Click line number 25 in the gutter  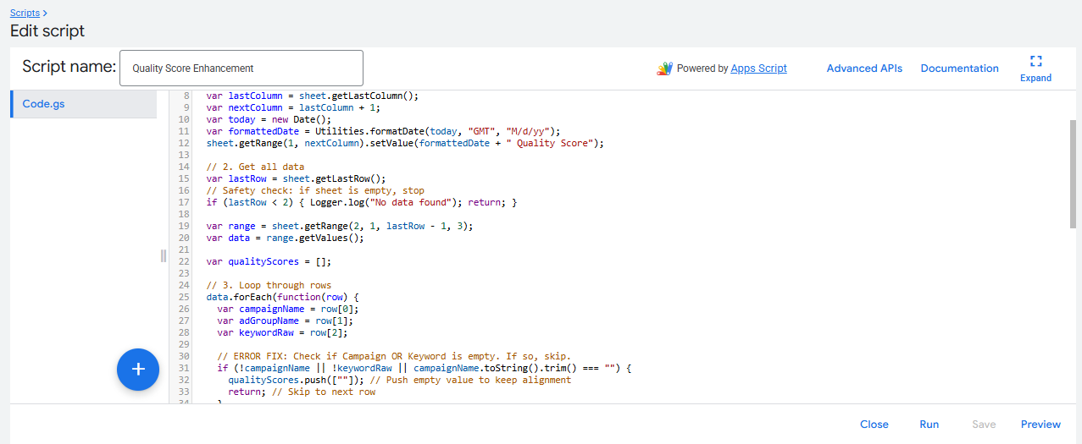click(184, 298)
